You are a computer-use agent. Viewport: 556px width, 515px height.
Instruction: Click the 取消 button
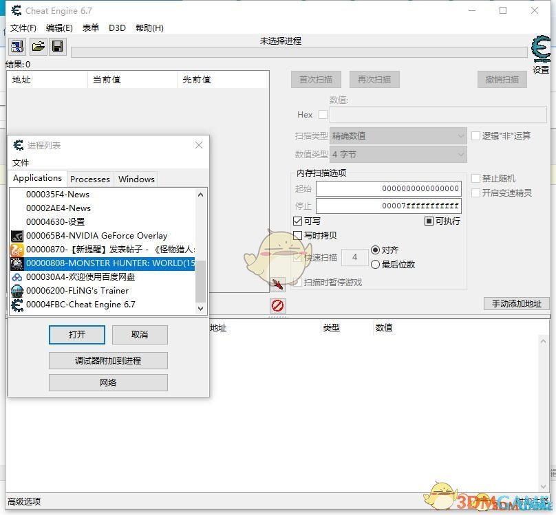point(140,335)
